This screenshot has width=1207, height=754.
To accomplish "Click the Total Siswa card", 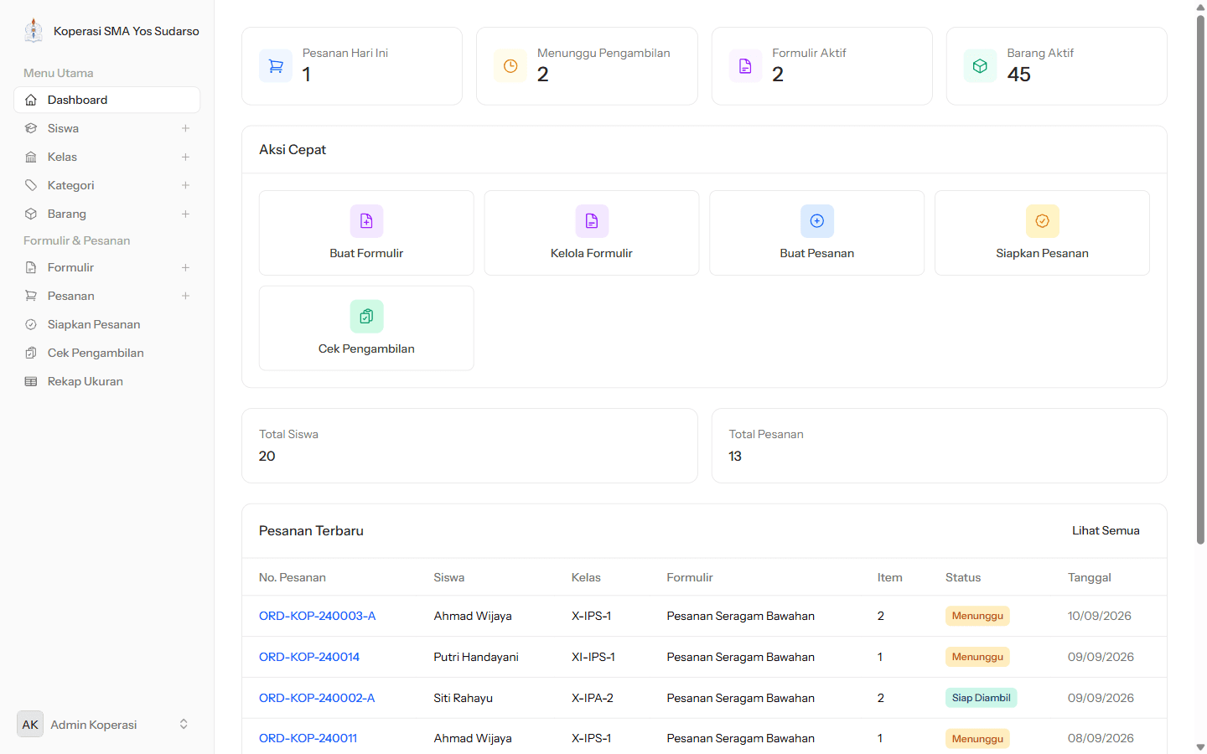I will [469, 446].
